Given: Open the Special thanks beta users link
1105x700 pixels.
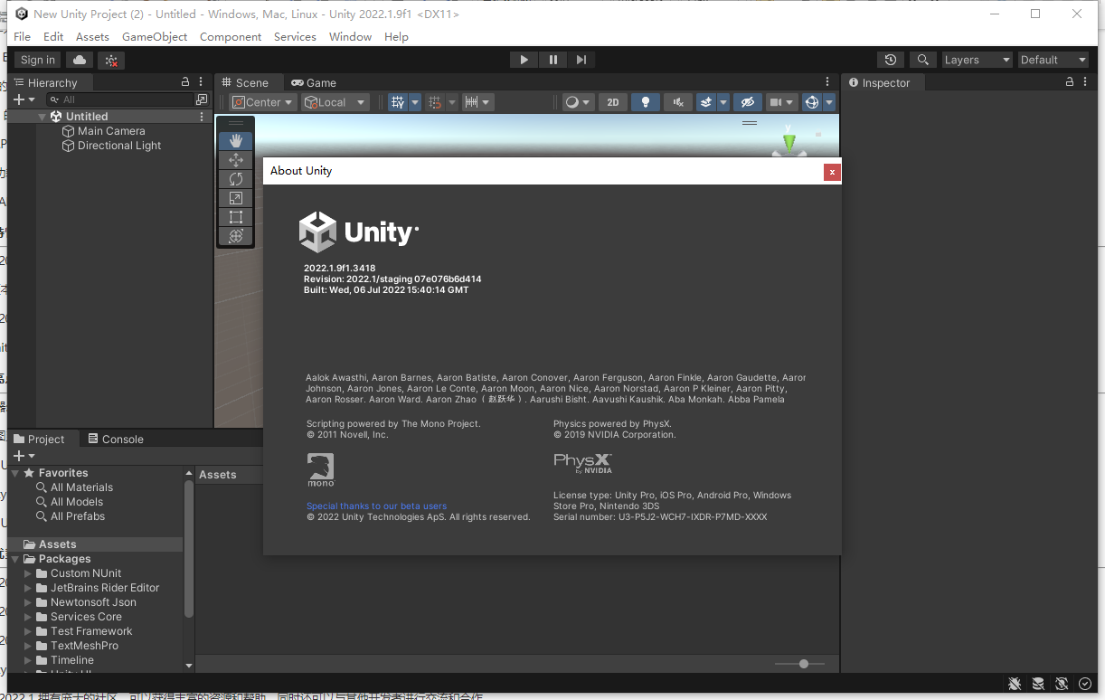Looking at the screenshot, I should click(376, 506).
